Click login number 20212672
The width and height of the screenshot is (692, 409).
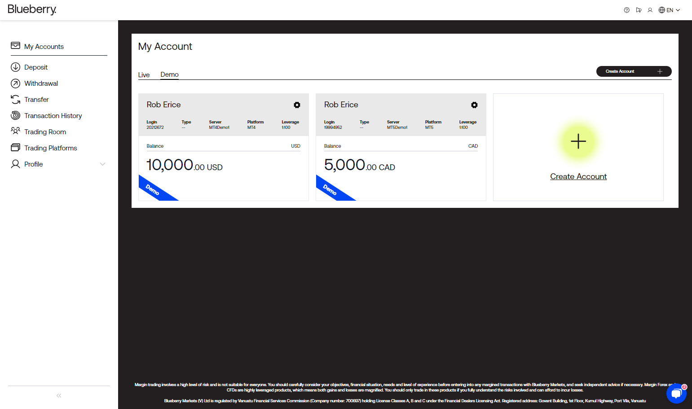[155, 128]
